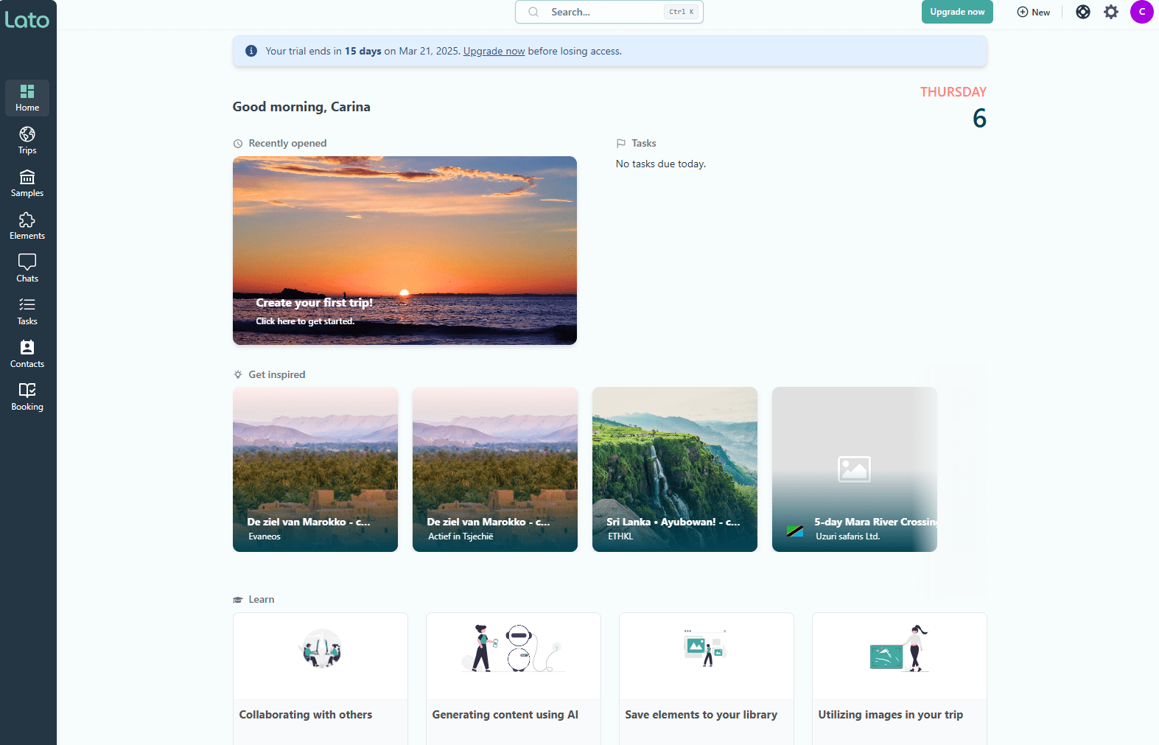Viewport: 1159px width, 745px height.
Task: Open Generating content using AI article
Action: [x=513, y=678]
